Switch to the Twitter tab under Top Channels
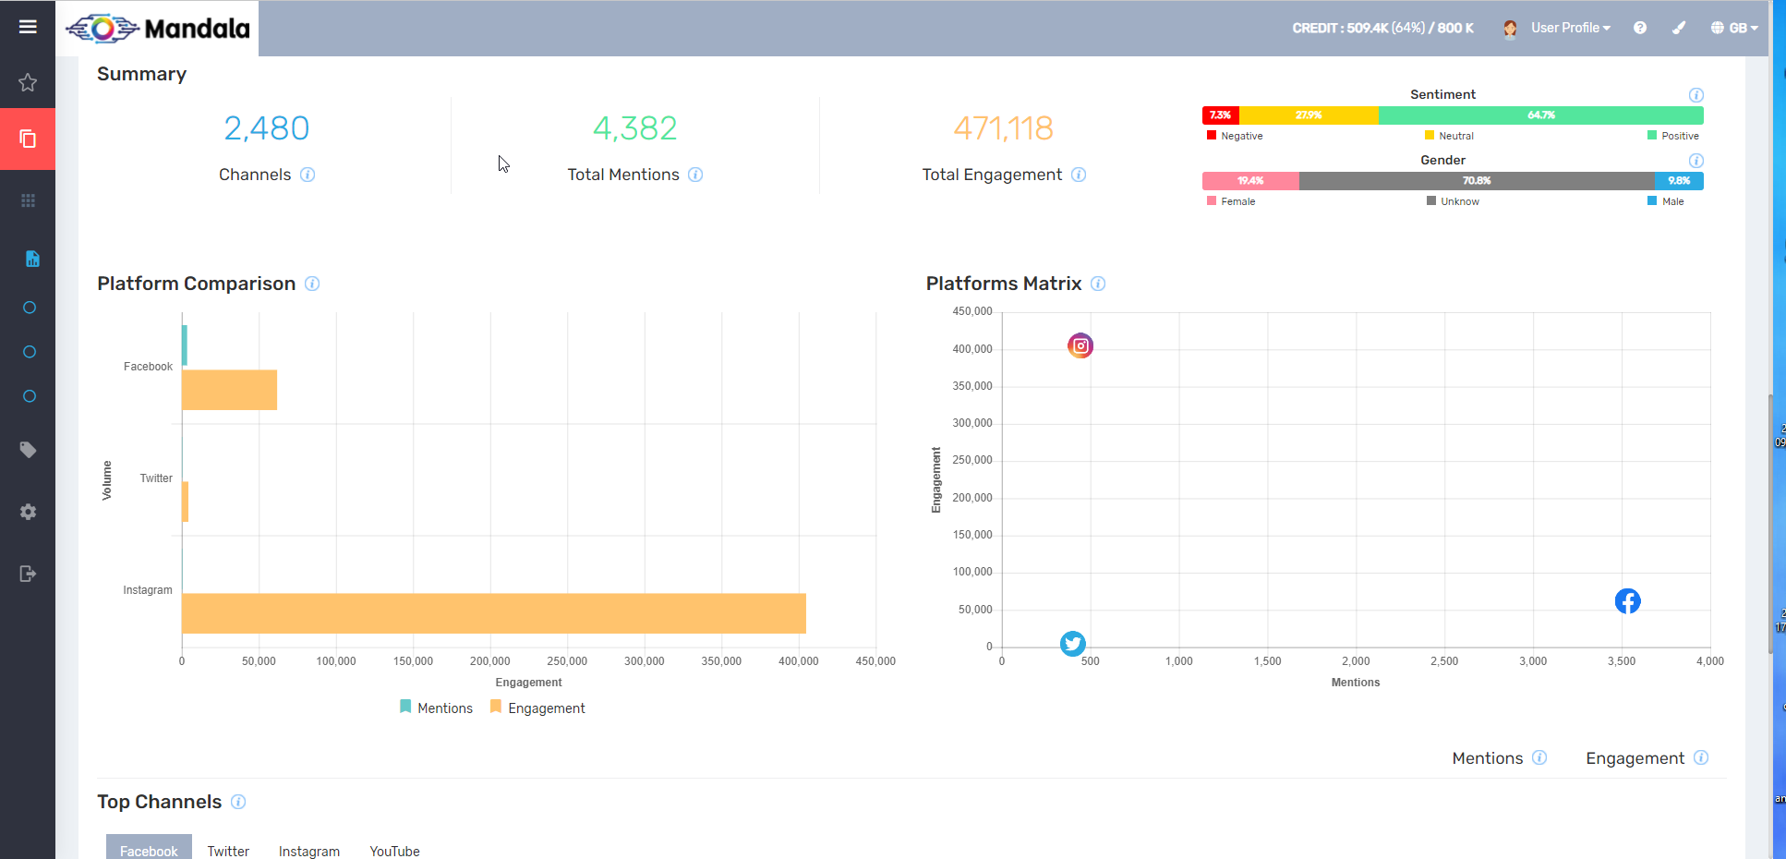Screen dimensions: 1786x859 click(228, 851)
